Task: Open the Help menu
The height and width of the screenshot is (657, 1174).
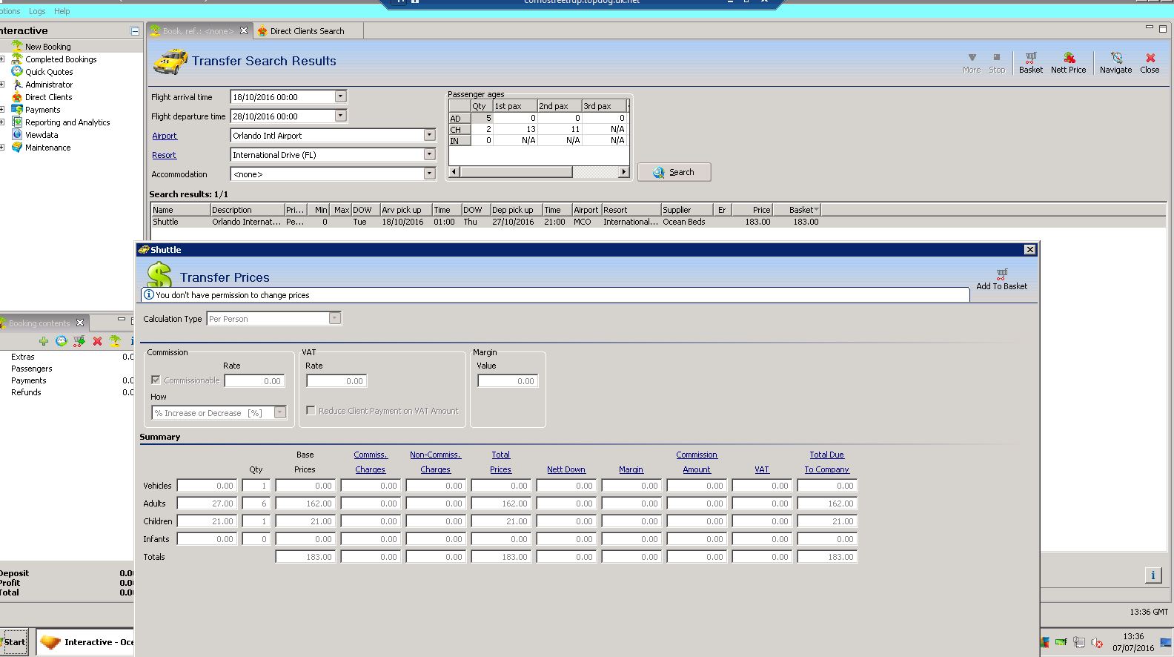Action: 62,11
